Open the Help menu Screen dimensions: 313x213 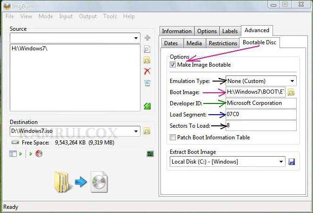[129, 16]
